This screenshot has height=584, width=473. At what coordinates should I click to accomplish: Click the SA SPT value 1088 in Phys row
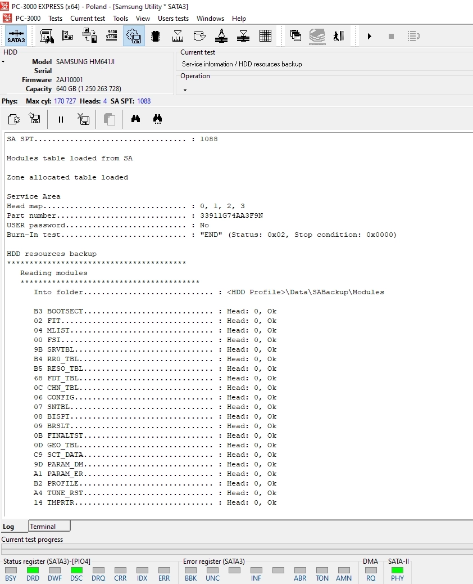(x=144, y=101)
